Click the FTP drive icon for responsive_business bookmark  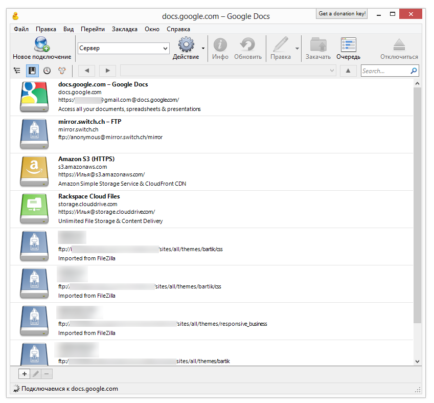pyautogui.click(x=34, y=321)
